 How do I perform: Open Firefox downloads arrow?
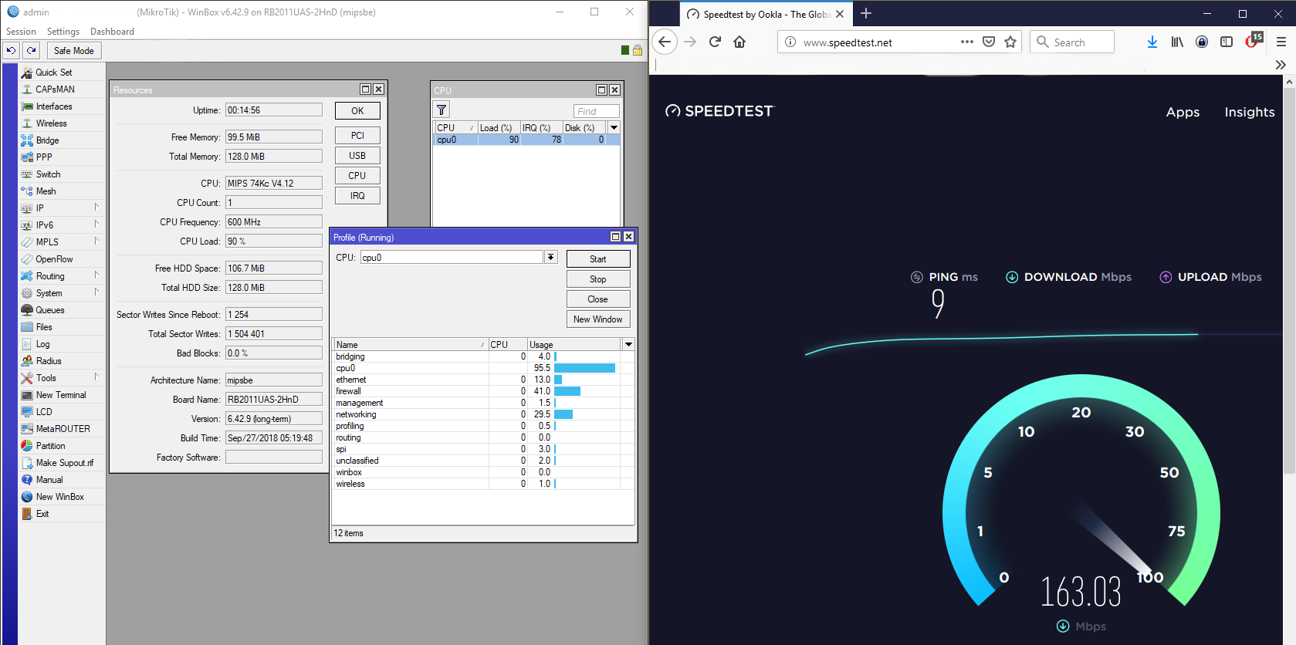click(1152, 42)
